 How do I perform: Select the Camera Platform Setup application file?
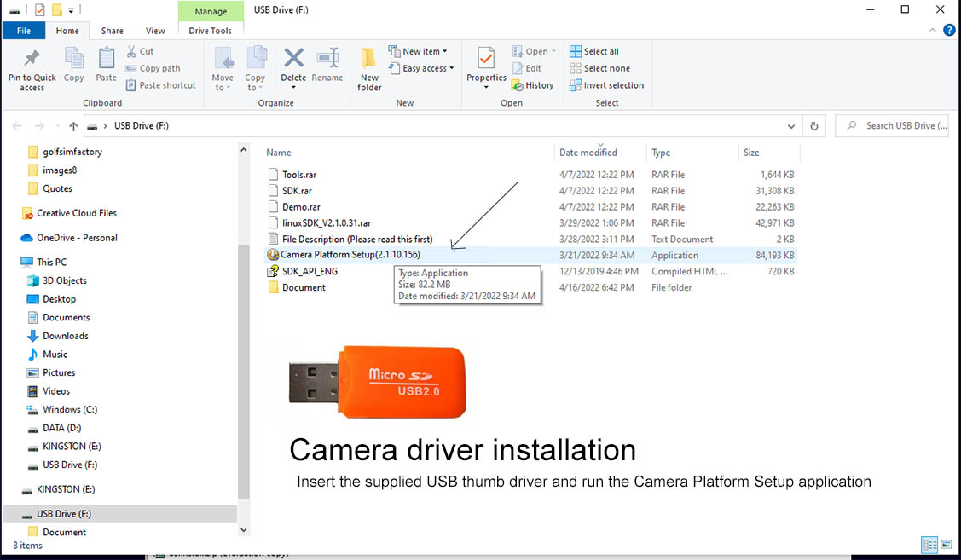click(350, 255)
